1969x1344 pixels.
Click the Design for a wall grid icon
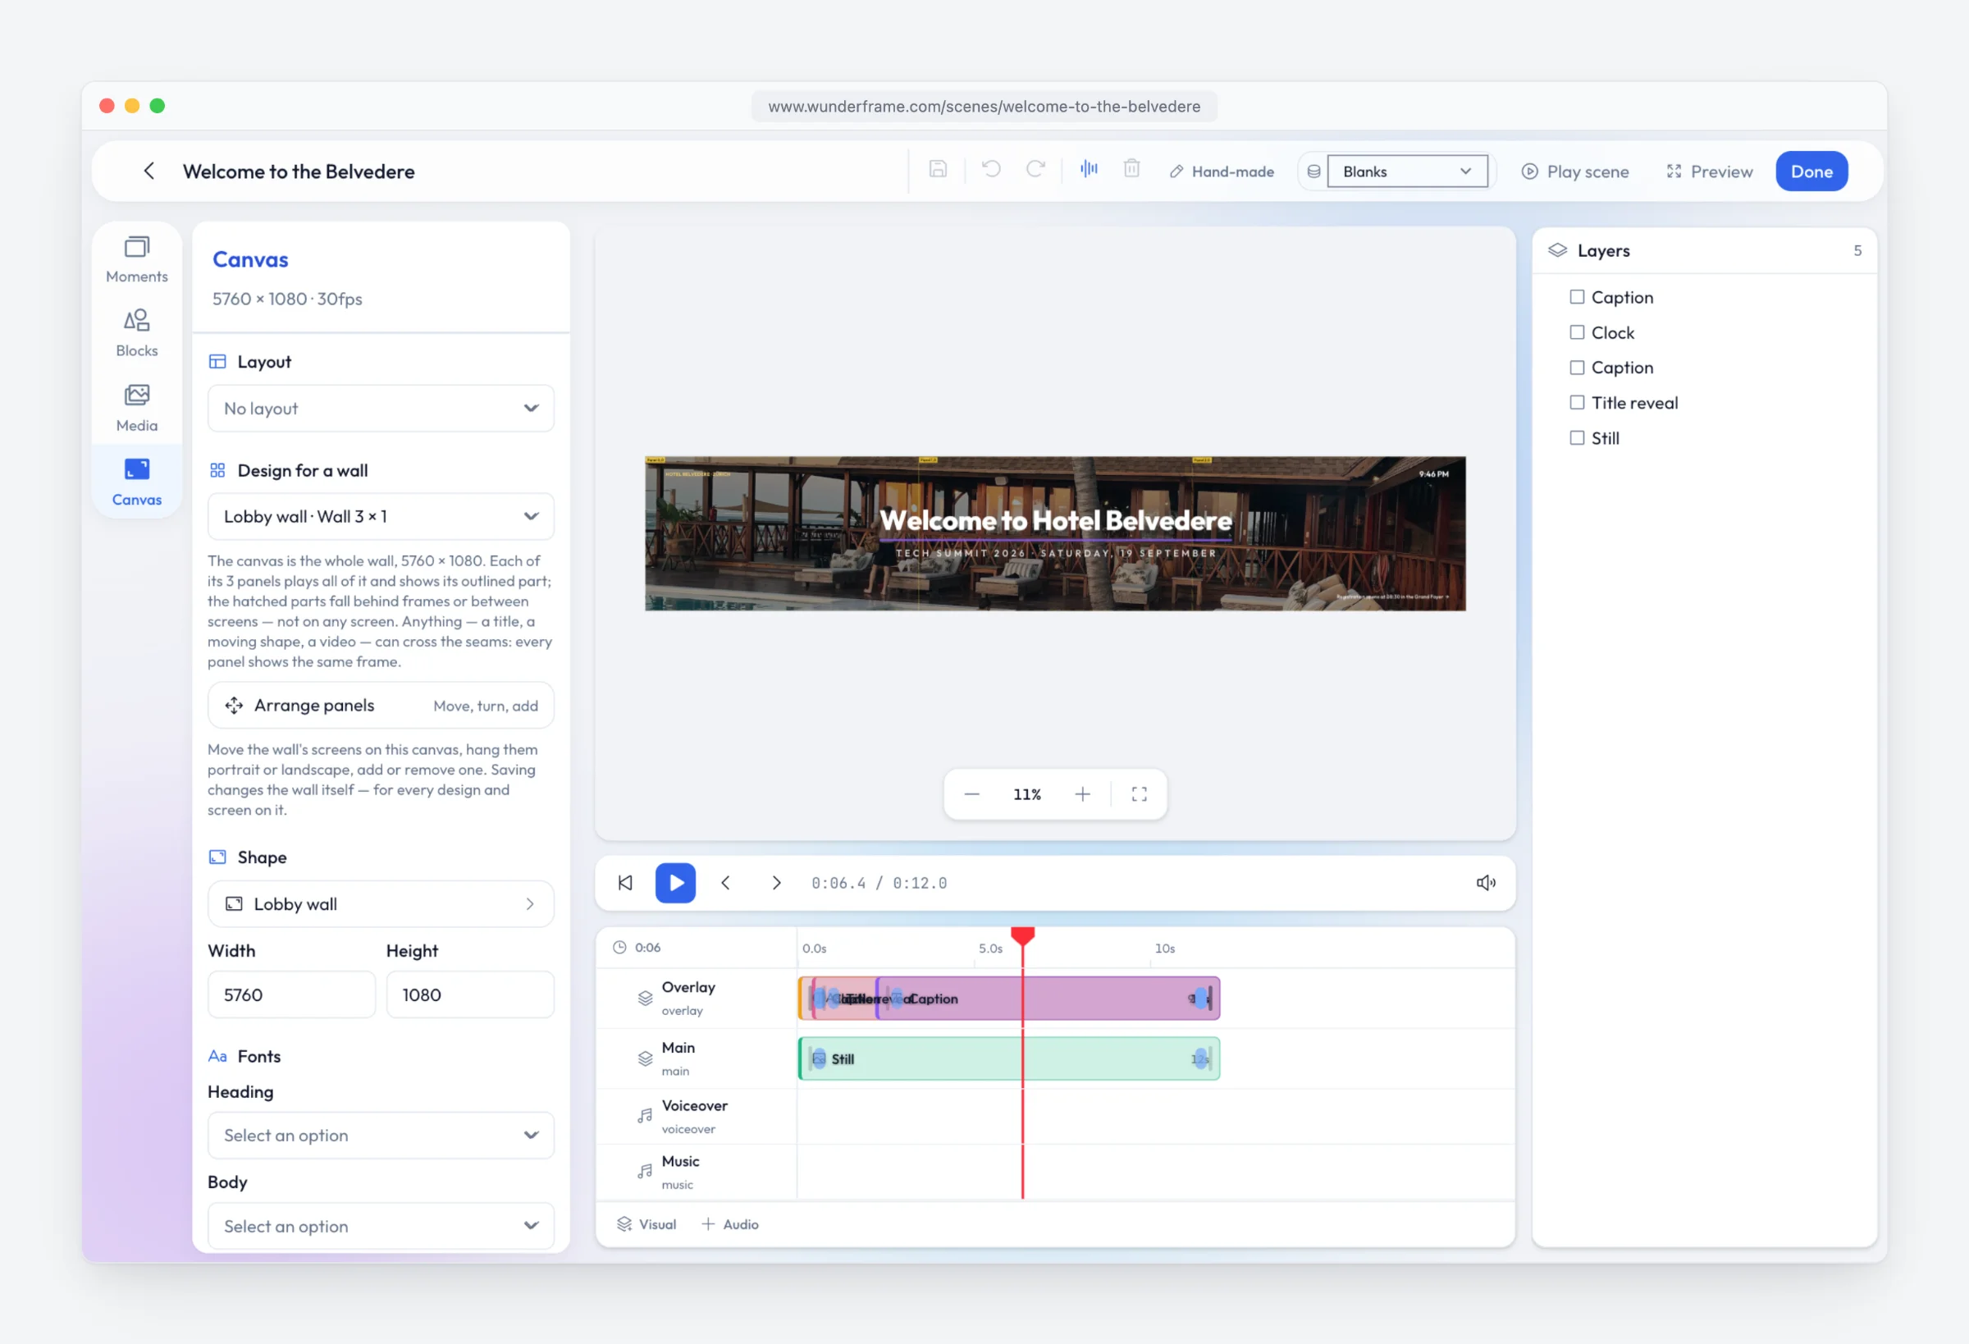pos(217,470)
